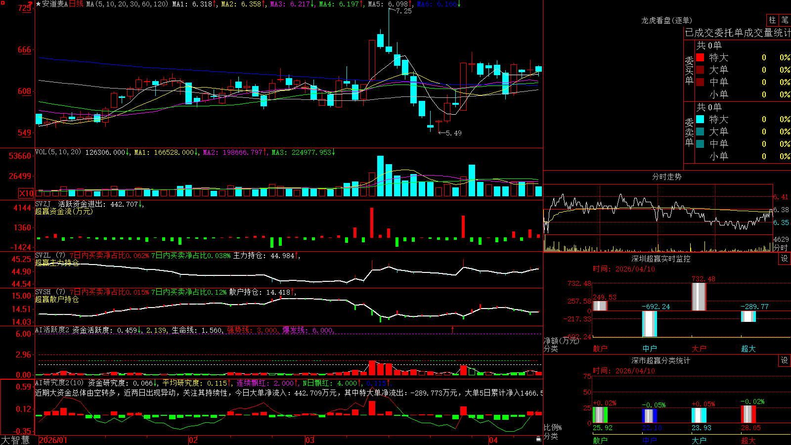The image size is (791, 445).
Task: Click the 深圳超赢实时监控 panel title
Action: [x=660, y=259]
